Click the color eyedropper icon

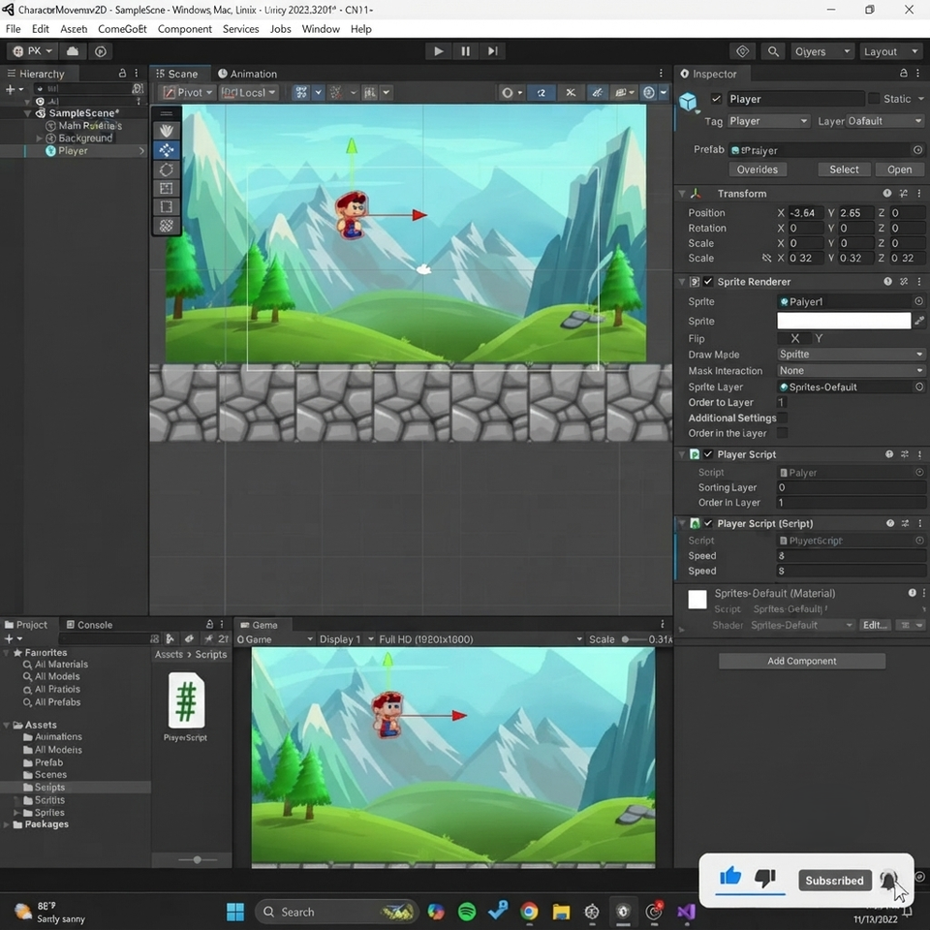(x=919, y=321)
